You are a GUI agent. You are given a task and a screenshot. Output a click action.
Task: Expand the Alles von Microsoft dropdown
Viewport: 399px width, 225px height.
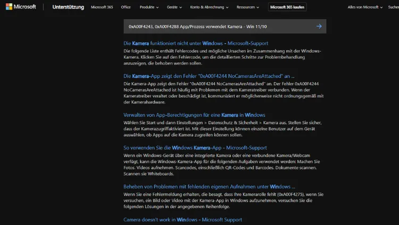click(x=365, y=7)
